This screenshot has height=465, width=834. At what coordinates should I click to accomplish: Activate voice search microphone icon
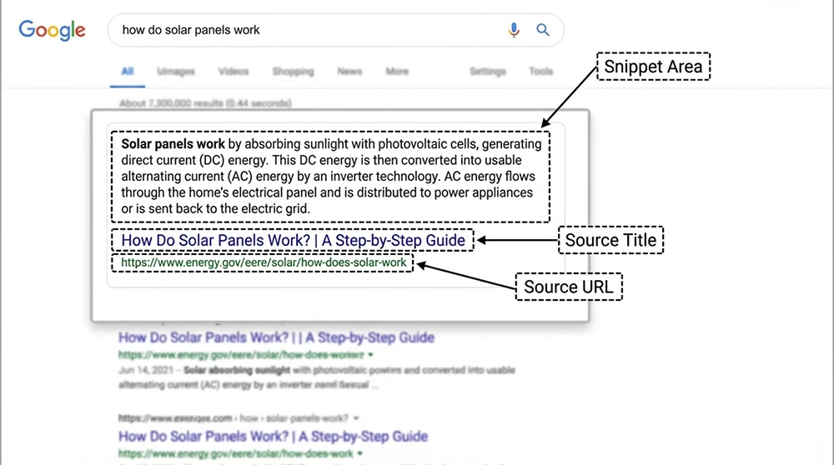pos(513,30)
